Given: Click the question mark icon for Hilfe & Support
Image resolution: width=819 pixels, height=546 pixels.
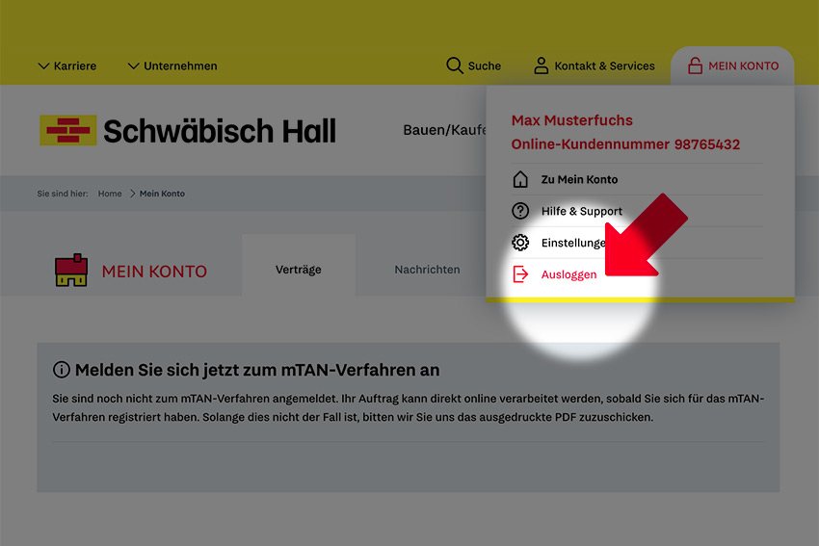Looking at the screenshot, I should click(520, 211).
